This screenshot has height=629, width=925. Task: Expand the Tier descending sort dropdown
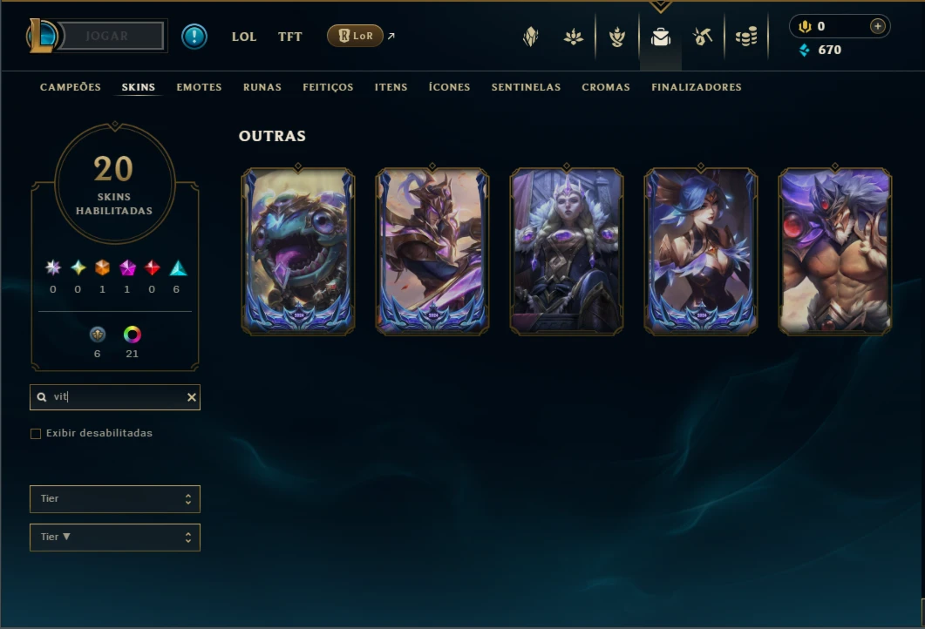click(x=115, y=537)
